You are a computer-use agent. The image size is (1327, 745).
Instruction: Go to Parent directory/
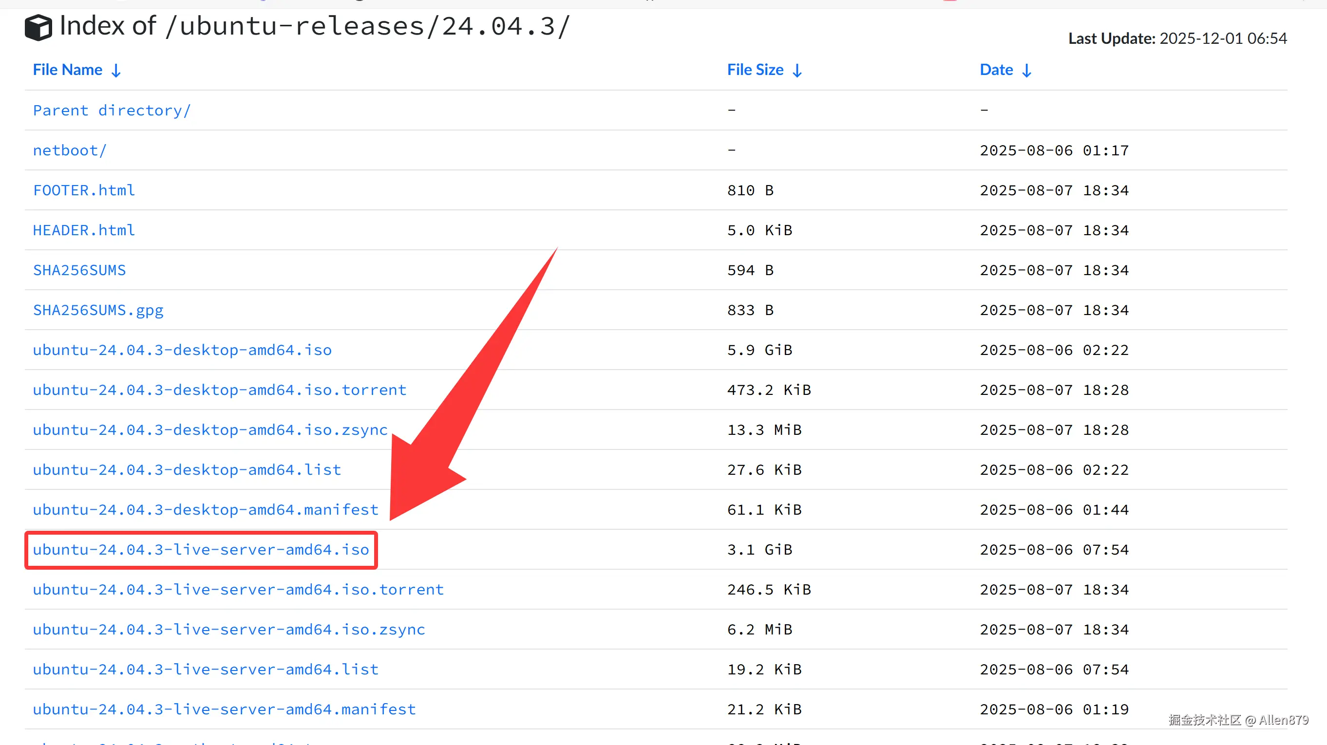tap(112, 110)
